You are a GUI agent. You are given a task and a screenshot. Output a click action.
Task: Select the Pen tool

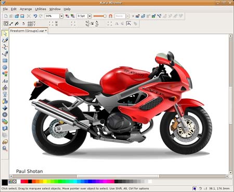click(5, 54)
